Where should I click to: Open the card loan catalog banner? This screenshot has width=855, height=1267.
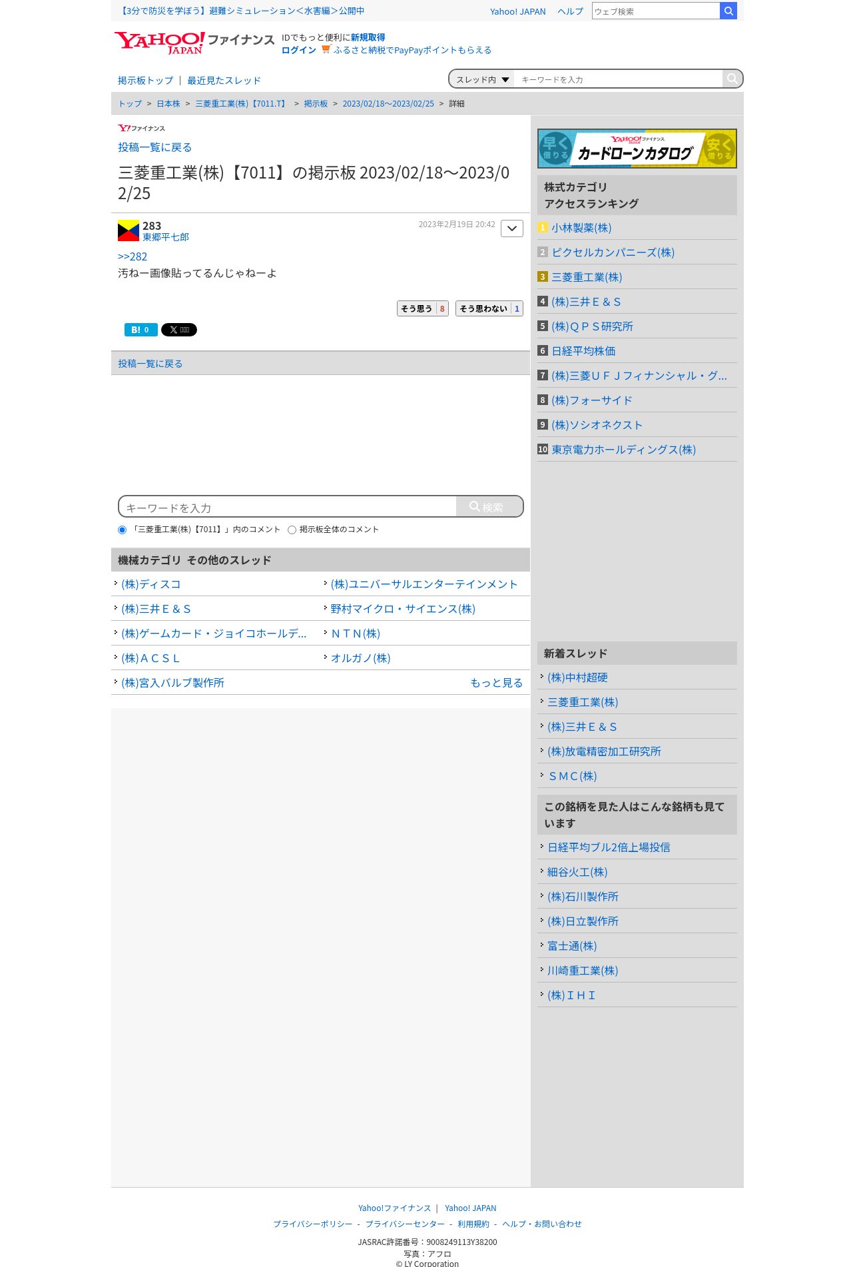[x=637, y=149]
